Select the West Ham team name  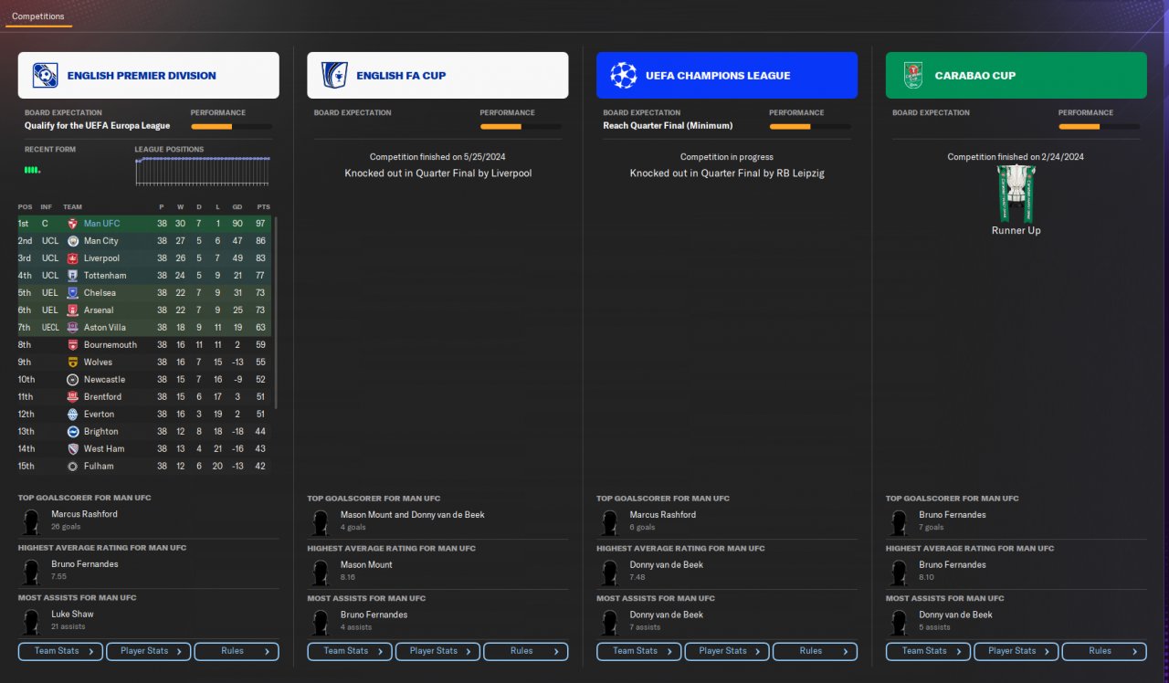coord(105,449)
